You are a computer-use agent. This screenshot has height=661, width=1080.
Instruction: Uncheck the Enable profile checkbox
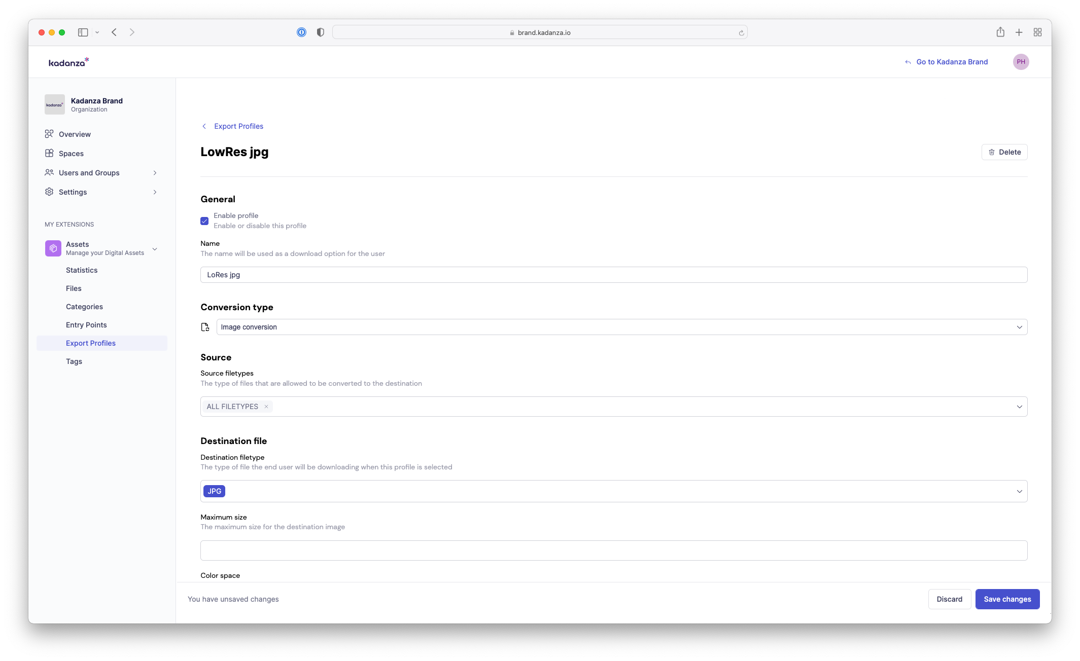tap(204, 221)
